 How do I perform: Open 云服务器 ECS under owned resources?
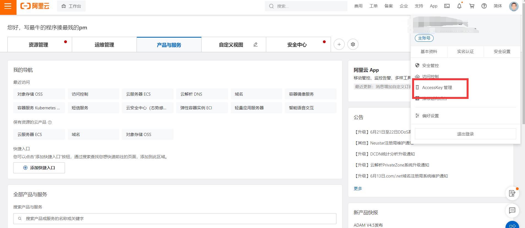(39, 134)
